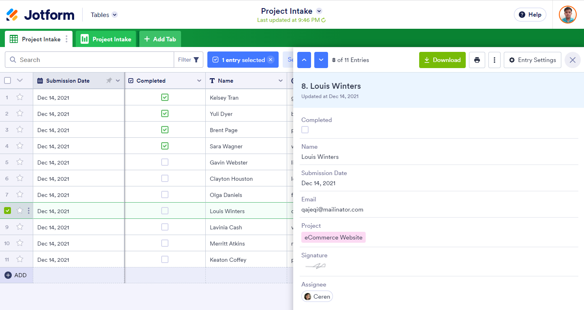Toggle the select-all rows checkbox in header
This screenshot has height=310, width=584.
8,81
